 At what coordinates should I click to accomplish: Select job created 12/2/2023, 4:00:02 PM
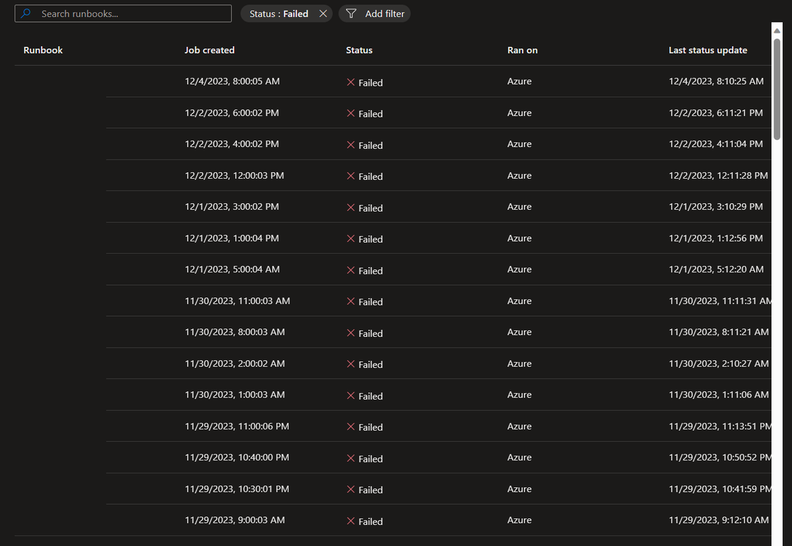coord(232,144)
